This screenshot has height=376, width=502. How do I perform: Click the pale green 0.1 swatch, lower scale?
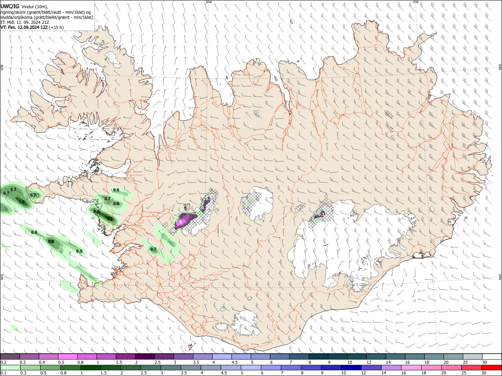(10, 367)
